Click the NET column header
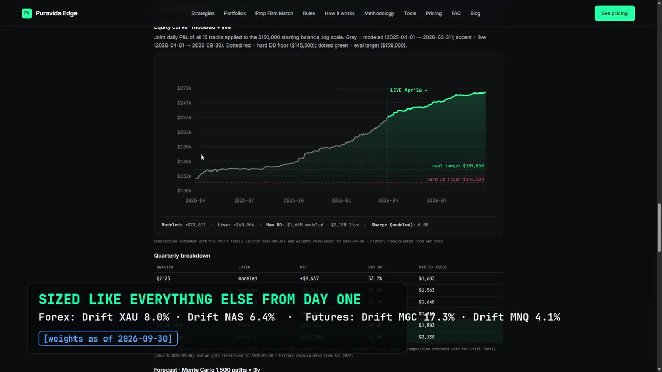The image size is (662, 372). coord(304,267)
